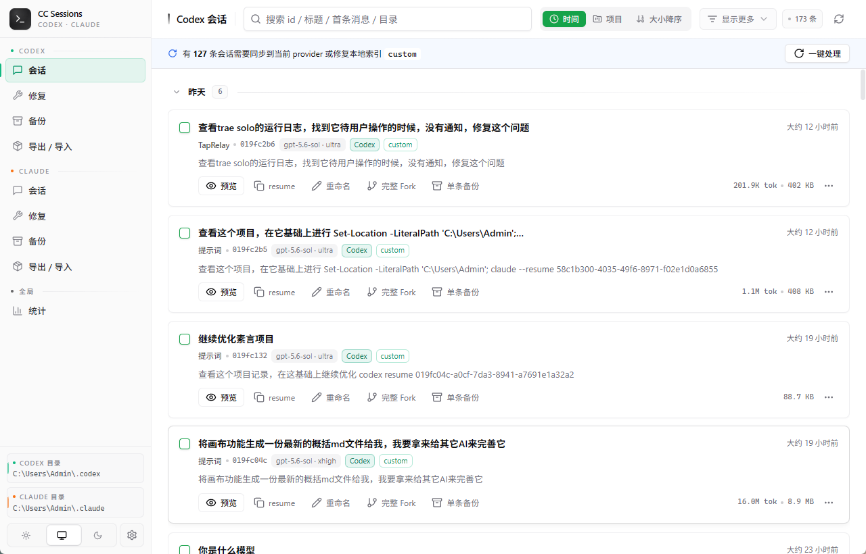Open the 统计 statistics page
The height and width of the screenshot is (554, 866).
pos(76,311)
